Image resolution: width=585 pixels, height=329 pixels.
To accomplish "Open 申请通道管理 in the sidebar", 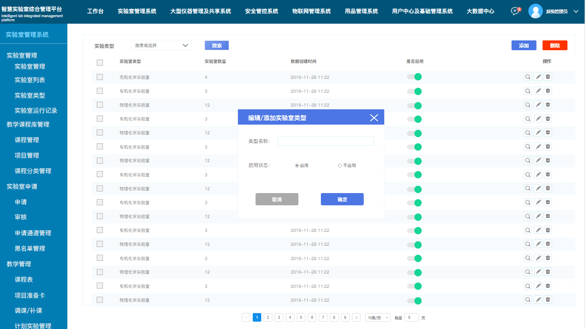I will click(33, 233).
